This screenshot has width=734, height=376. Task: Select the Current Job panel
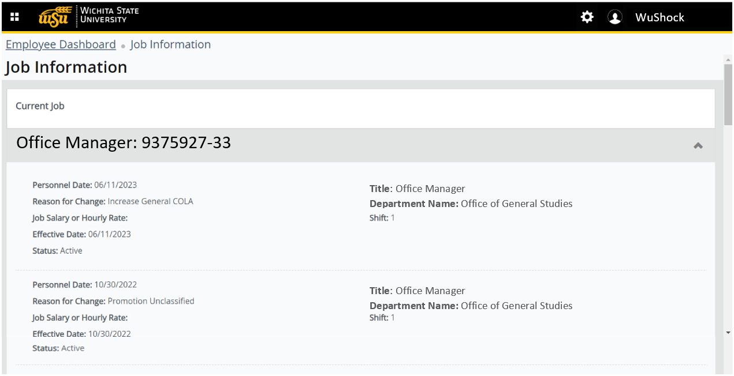pos(360,108)
